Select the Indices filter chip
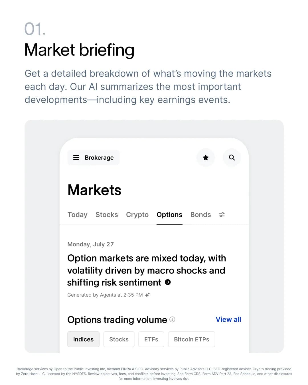Image resolution: width=308 pixels, height=385 pixels. coord(83,339)
